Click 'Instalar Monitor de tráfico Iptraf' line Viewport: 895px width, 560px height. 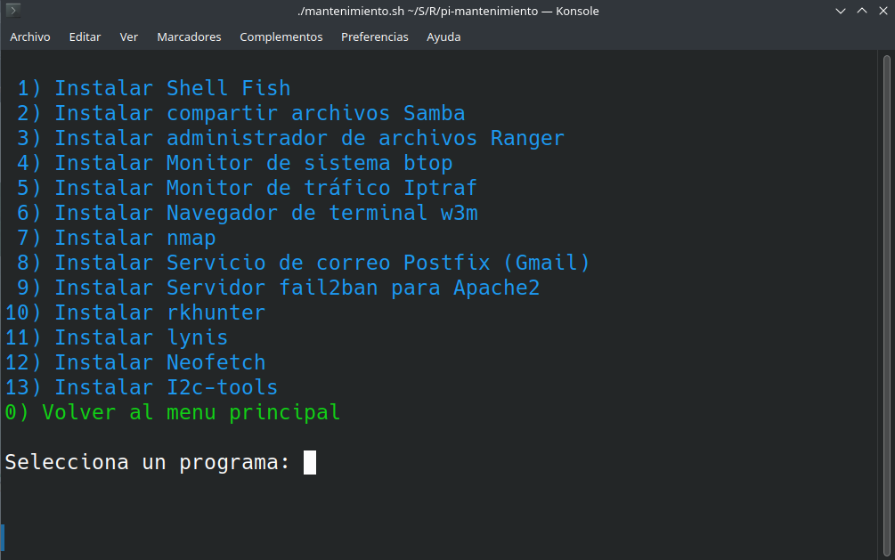point(248,189)
